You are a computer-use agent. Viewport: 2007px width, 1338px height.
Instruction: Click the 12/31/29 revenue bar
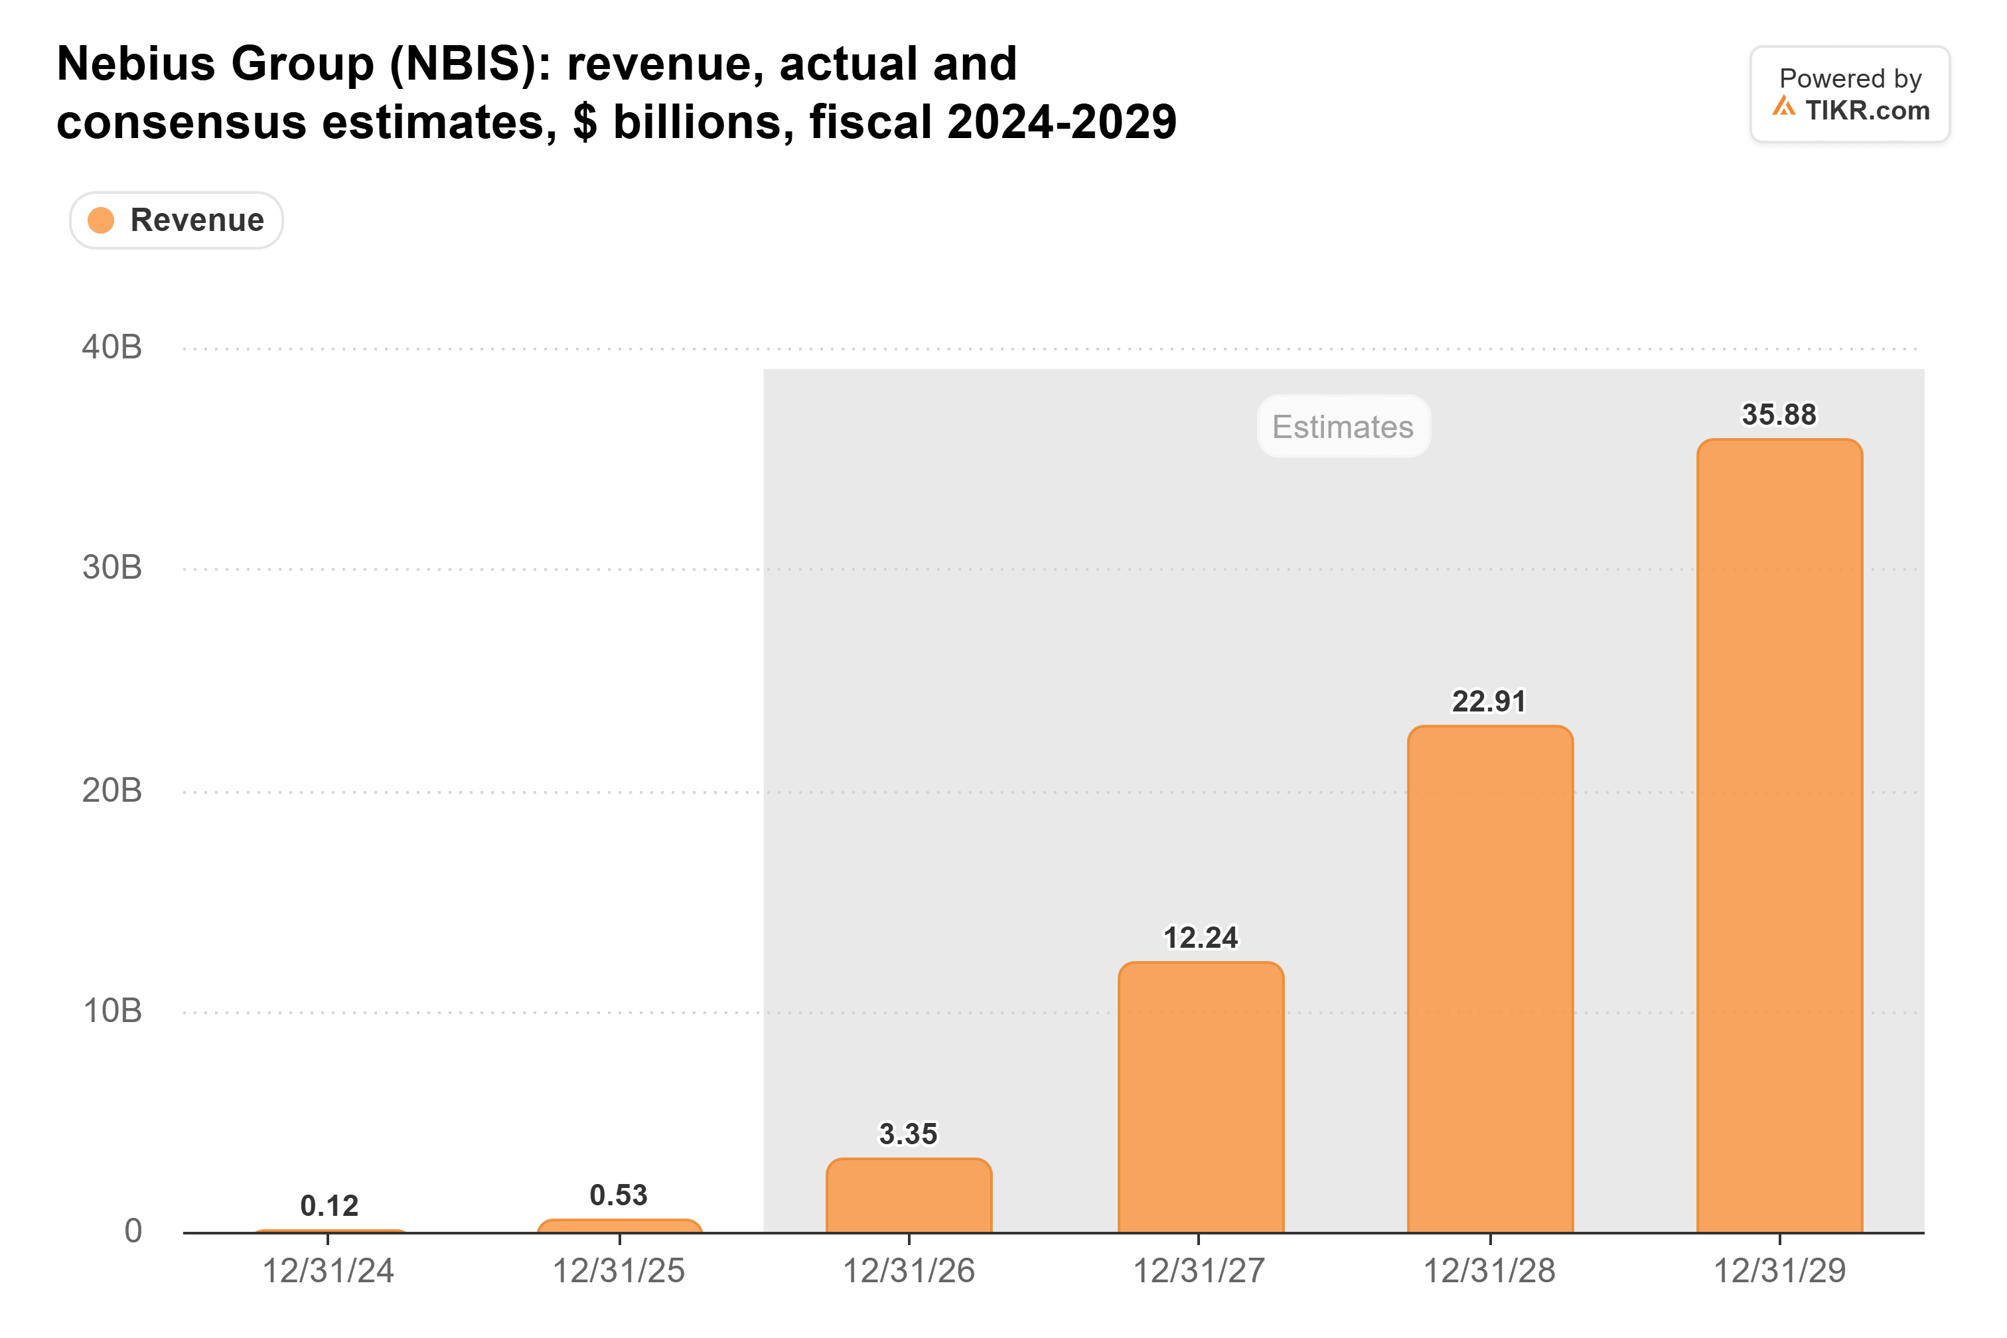1779,836
